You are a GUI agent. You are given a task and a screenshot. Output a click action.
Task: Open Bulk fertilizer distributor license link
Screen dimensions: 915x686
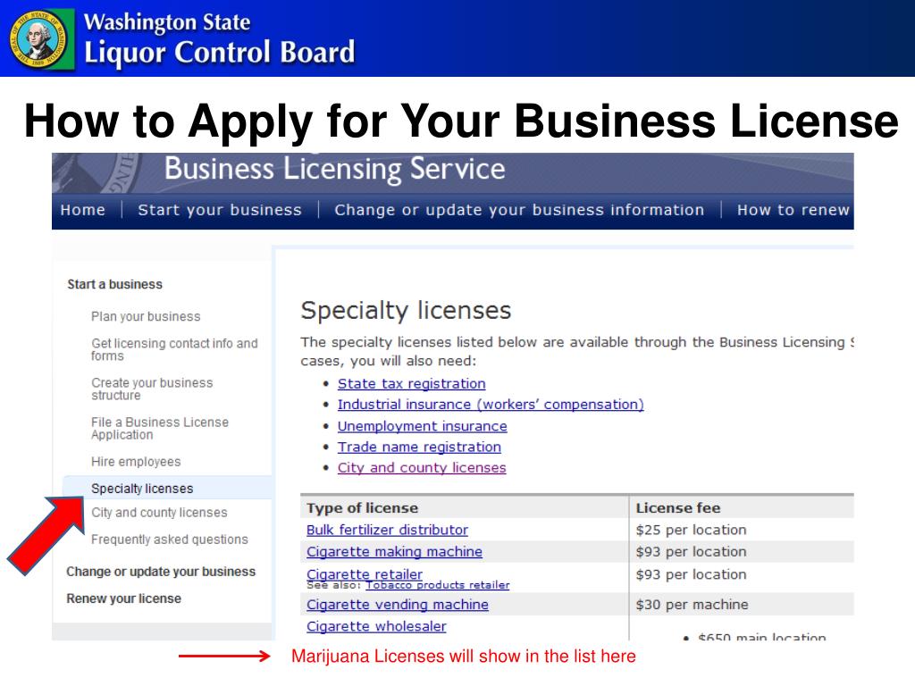(x=387, y=530)
